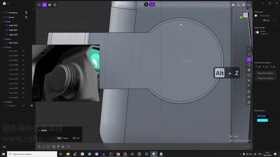
Task: Select the Scale tool in bottom toolbar
Action: pos(48,147)
